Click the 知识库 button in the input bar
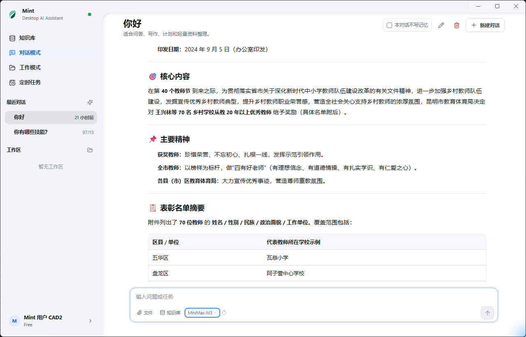The image size is (526, 337). [x=170, y=313]
